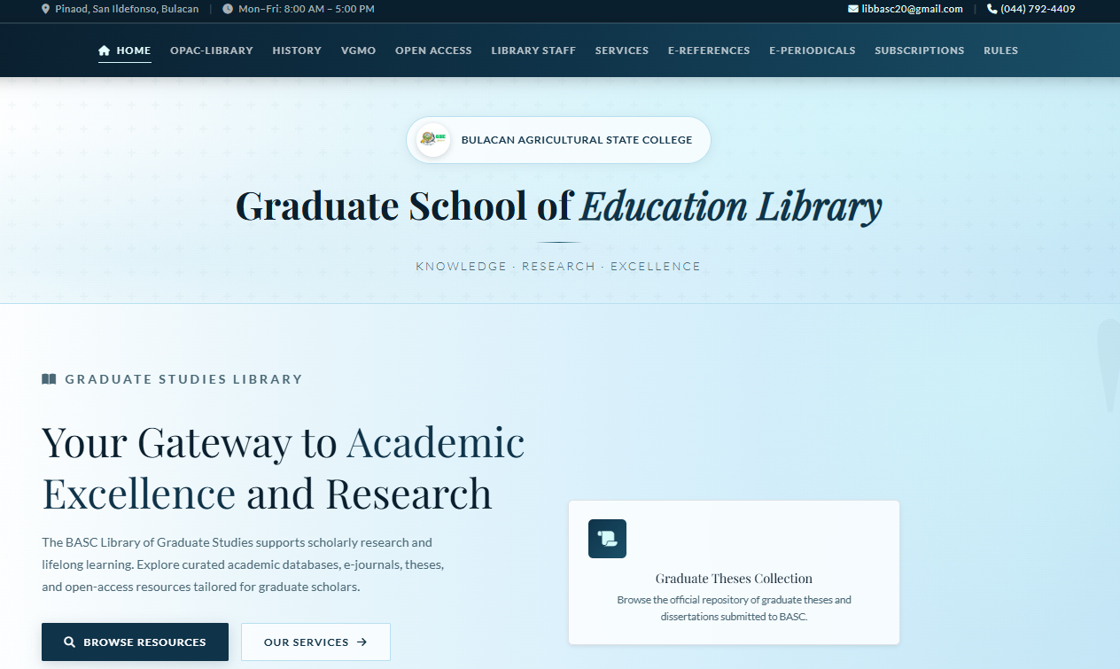This screenshot has width=1120, height=669.
Task: Click the Mon–Fri: 8:00 AM – 5:00 PM text
Action: pos(307,9)
